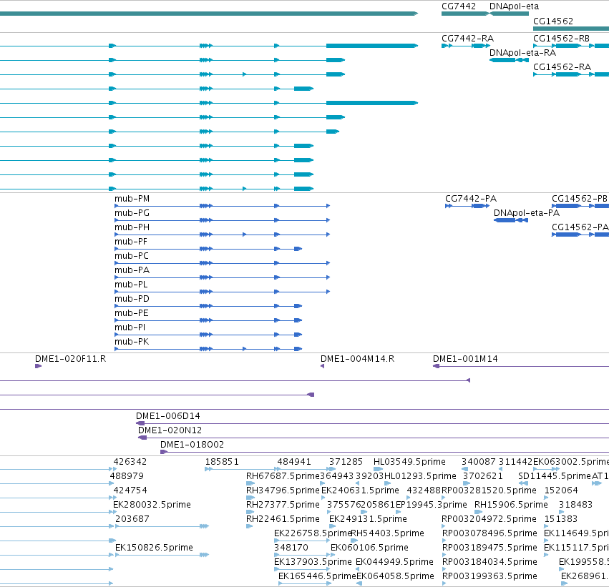Select EST label RP003189475.5prime

point(489,548)
